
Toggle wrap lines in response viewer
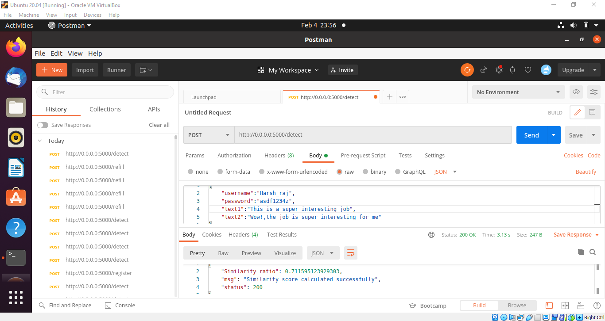[x=350, y=253]
